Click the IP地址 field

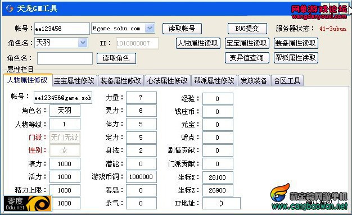click(x=222, y=203)
